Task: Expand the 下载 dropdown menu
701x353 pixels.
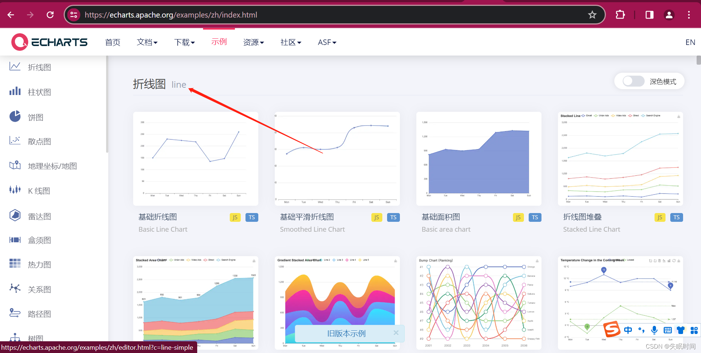Action: coord(184,42)
